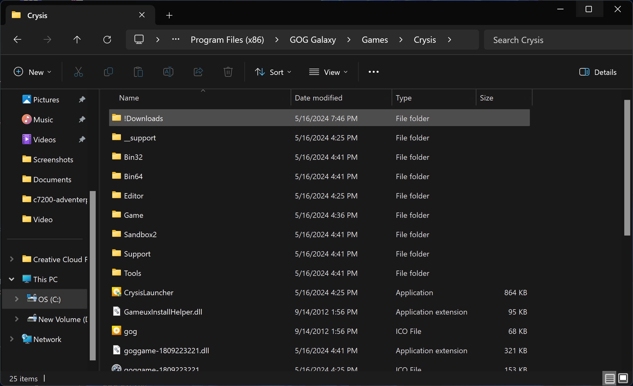Expand chevron after Crysis breadcrumb
Screen dimensions: 633x386
[x=449, y=40]
